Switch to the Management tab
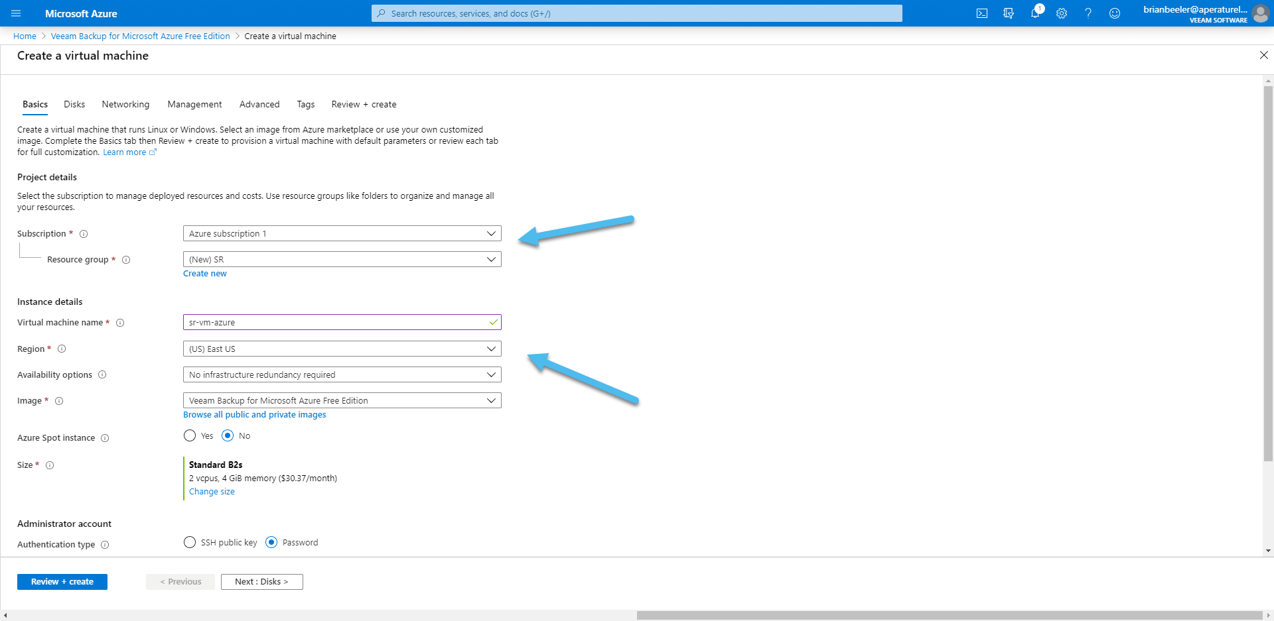The height and width of the screenshot is (621, 1274). pos(194,105)
